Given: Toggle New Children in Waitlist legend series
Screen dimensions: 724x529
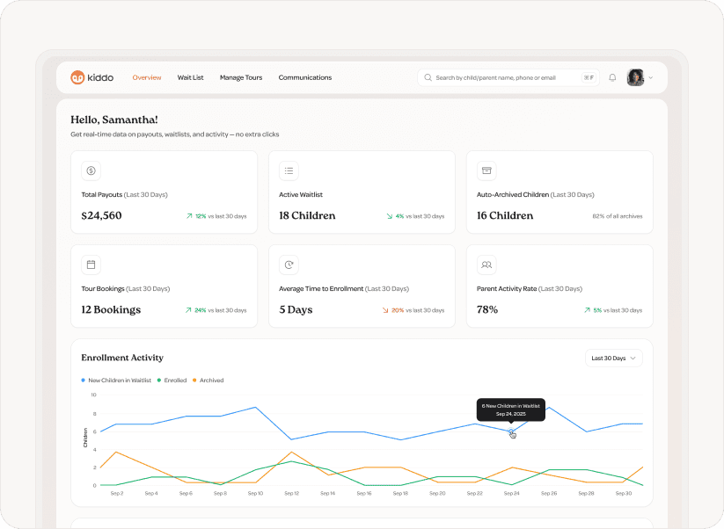Looking at the screenshot, I should tap(116, 380).
